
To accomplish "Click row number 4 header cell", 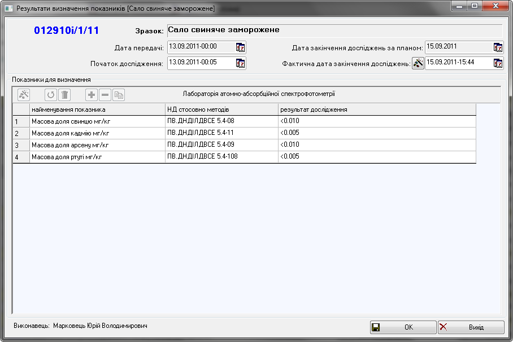I will pos(21,157).
